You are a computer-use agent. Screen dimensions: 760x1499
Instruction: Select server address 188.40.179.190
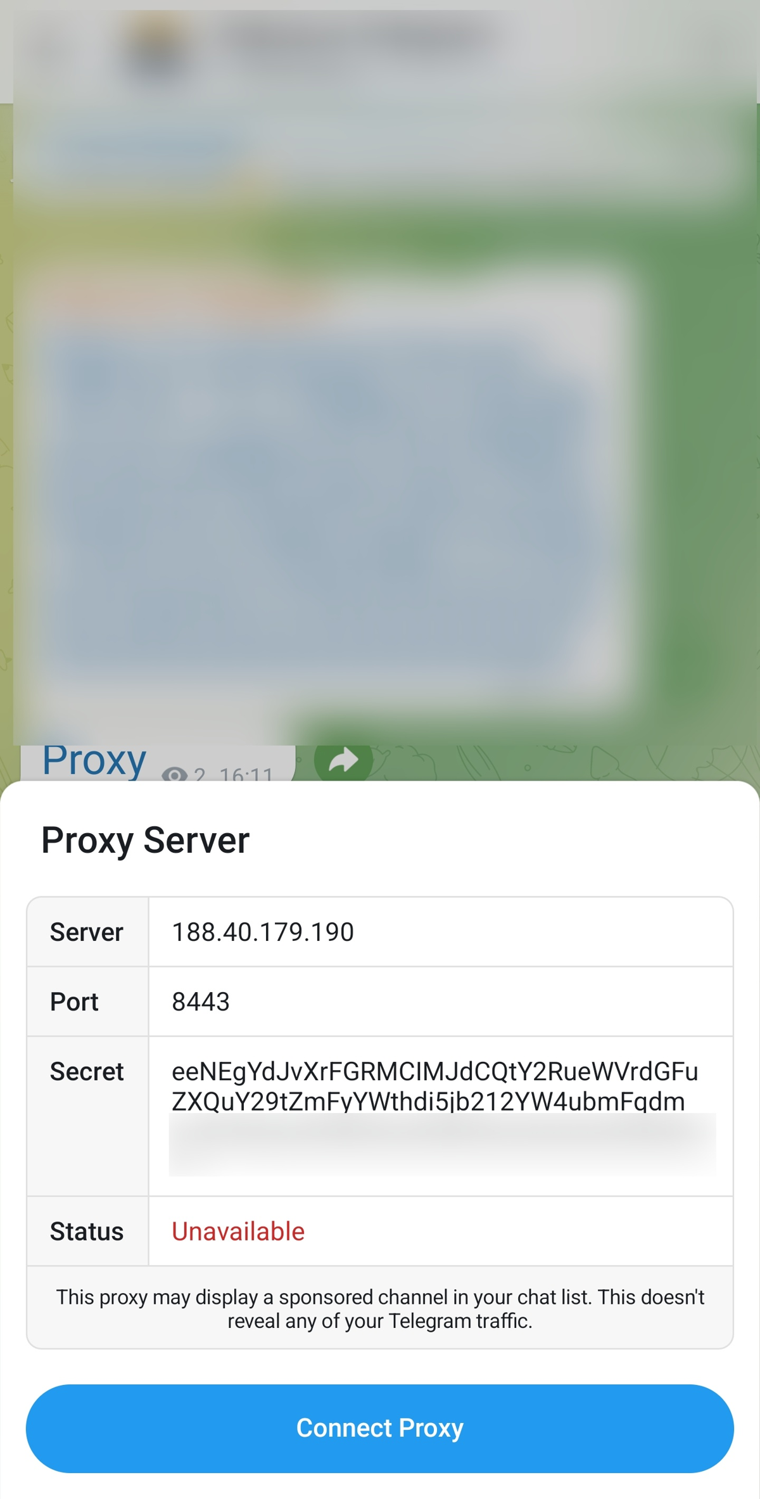(x=263, y=932)
